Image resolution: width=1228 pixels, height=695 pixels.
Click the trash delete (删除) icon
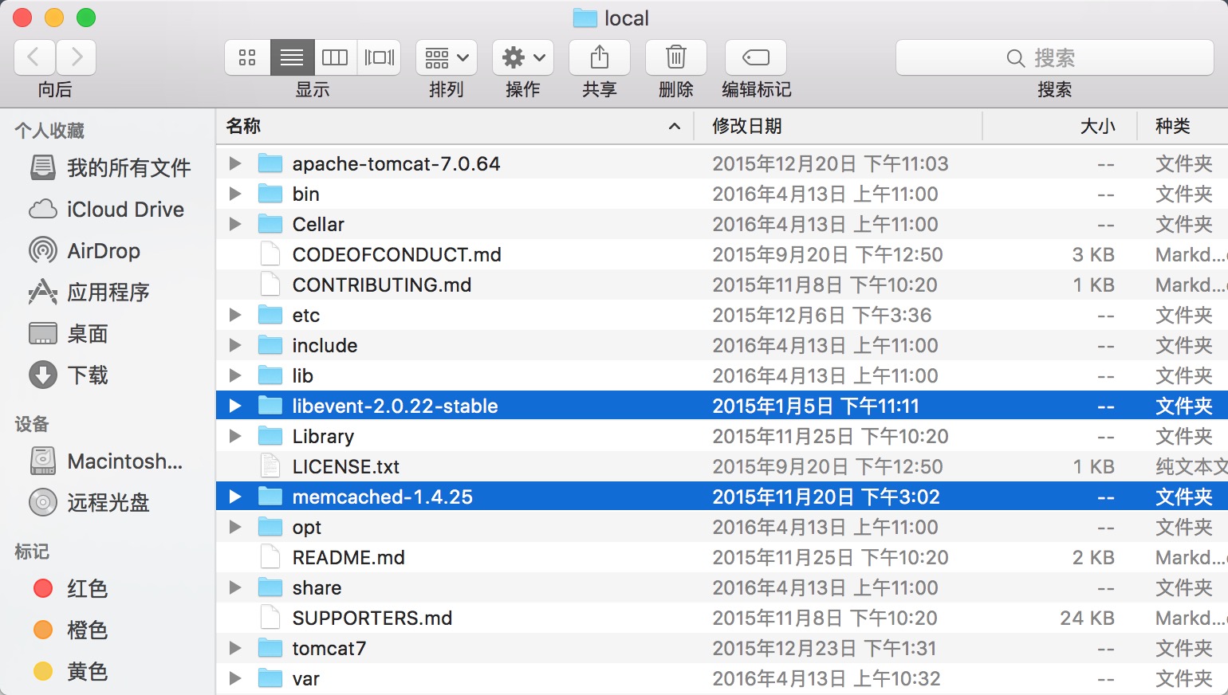click(676, 57)
